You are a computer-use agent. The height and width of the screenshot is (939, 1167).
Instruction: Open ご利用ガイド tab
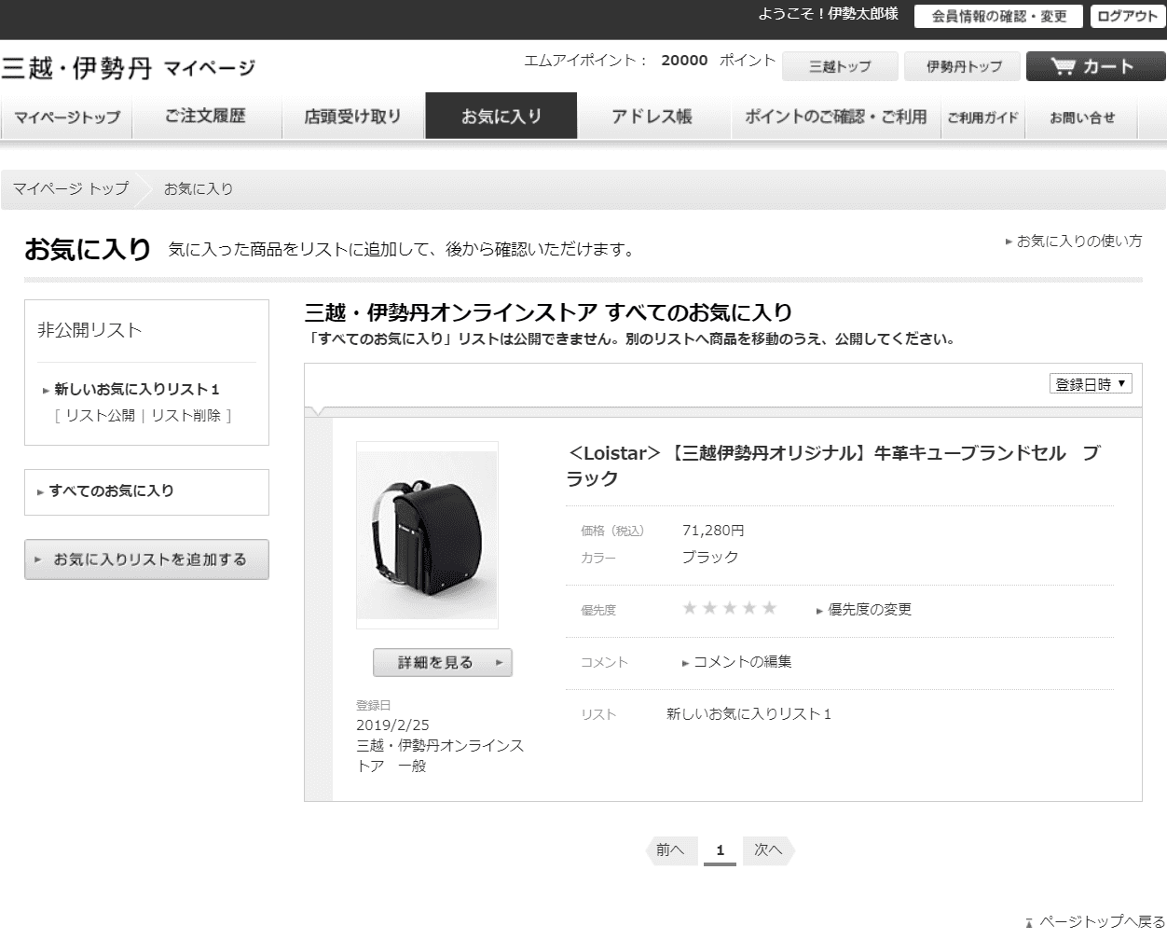tap(982, 117)
